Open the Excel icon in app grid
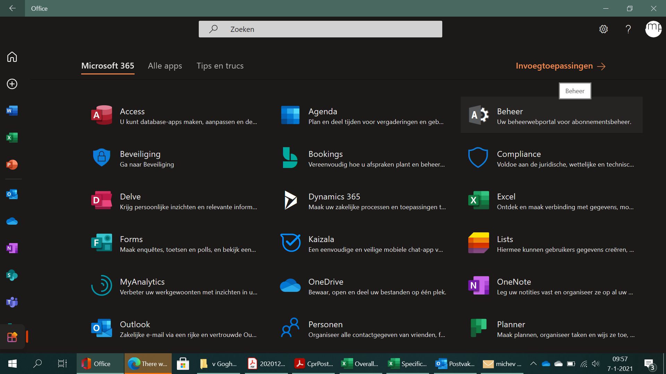Screen dimensions: 666x374 click(479, 200)
